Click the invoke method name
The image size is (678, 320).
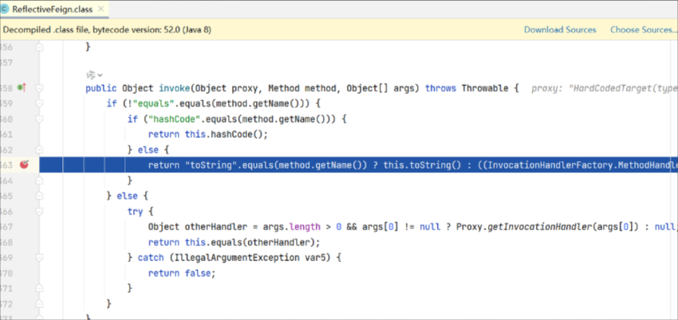[x=174, y=88]
